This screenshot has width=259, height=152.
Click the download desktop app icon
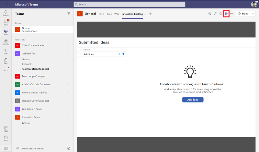(x=6, y=148)
